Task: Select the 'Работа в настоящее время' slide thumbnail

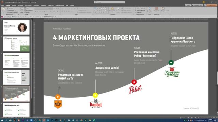Action: 16,77
